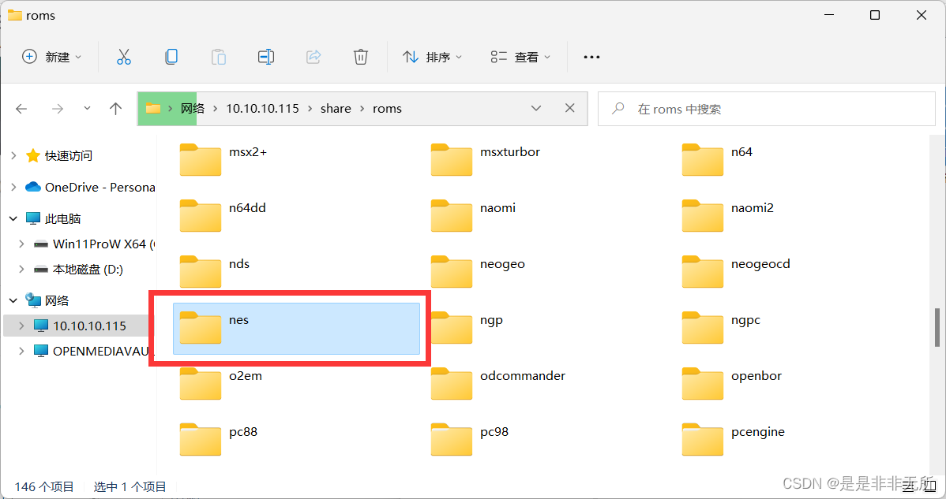
Task: Click the Share icon in the toolbar
Action: pos(313,56)
